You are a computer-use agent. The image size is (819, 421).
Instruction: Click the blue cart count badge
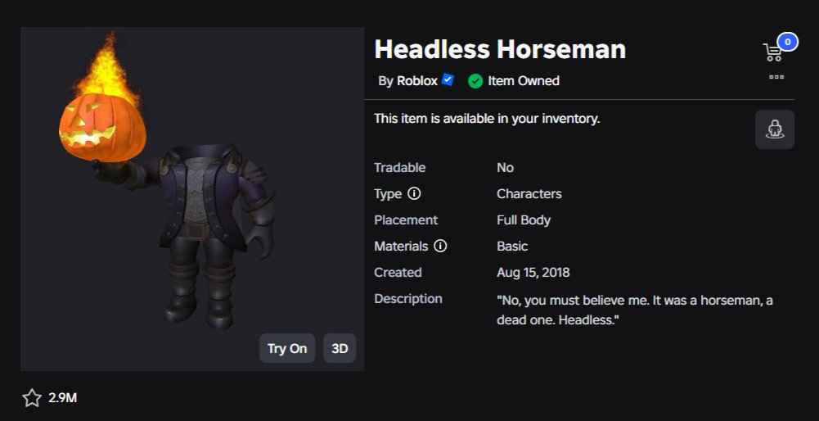click(787, 42)
